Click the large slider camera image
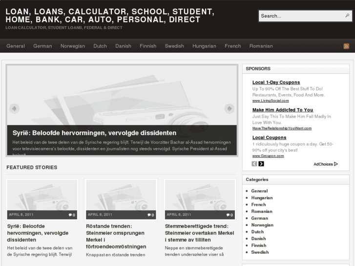Viewport: 355px width, 266px height. (122, 95)
